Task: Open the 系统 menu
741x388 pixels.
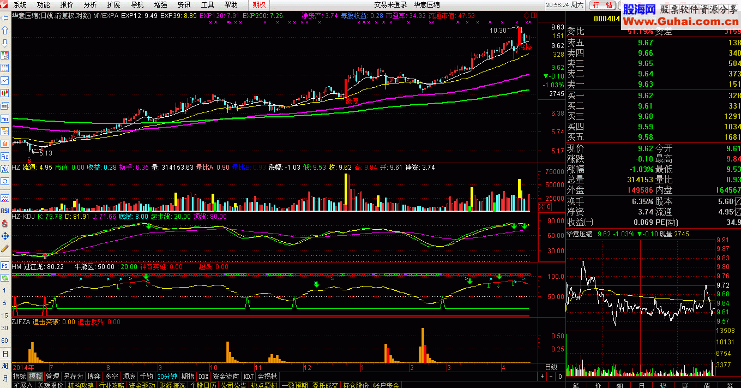Action: tap(20, 4)
